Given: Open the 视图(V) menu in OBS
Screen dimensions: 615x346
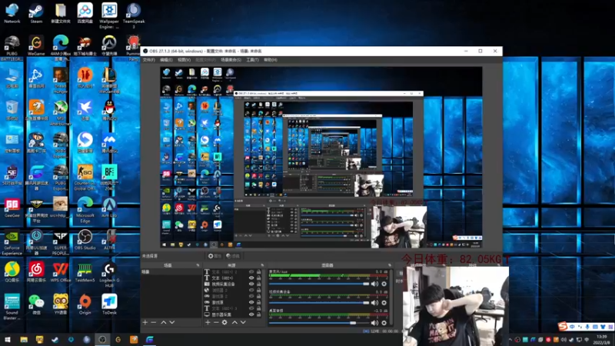Looking at the screenshot, I should (184, 60).
